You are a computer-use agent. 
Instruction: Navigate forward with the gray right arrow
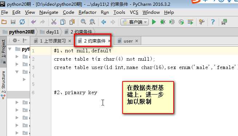tap(113, 22)
